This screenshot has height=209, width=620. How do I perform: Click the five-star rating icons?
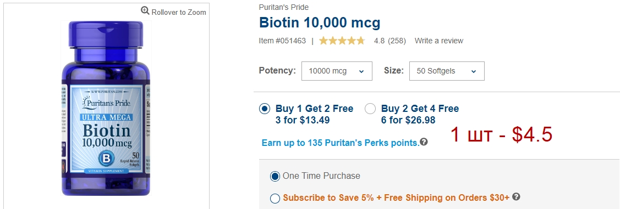[x=342, y=41]
